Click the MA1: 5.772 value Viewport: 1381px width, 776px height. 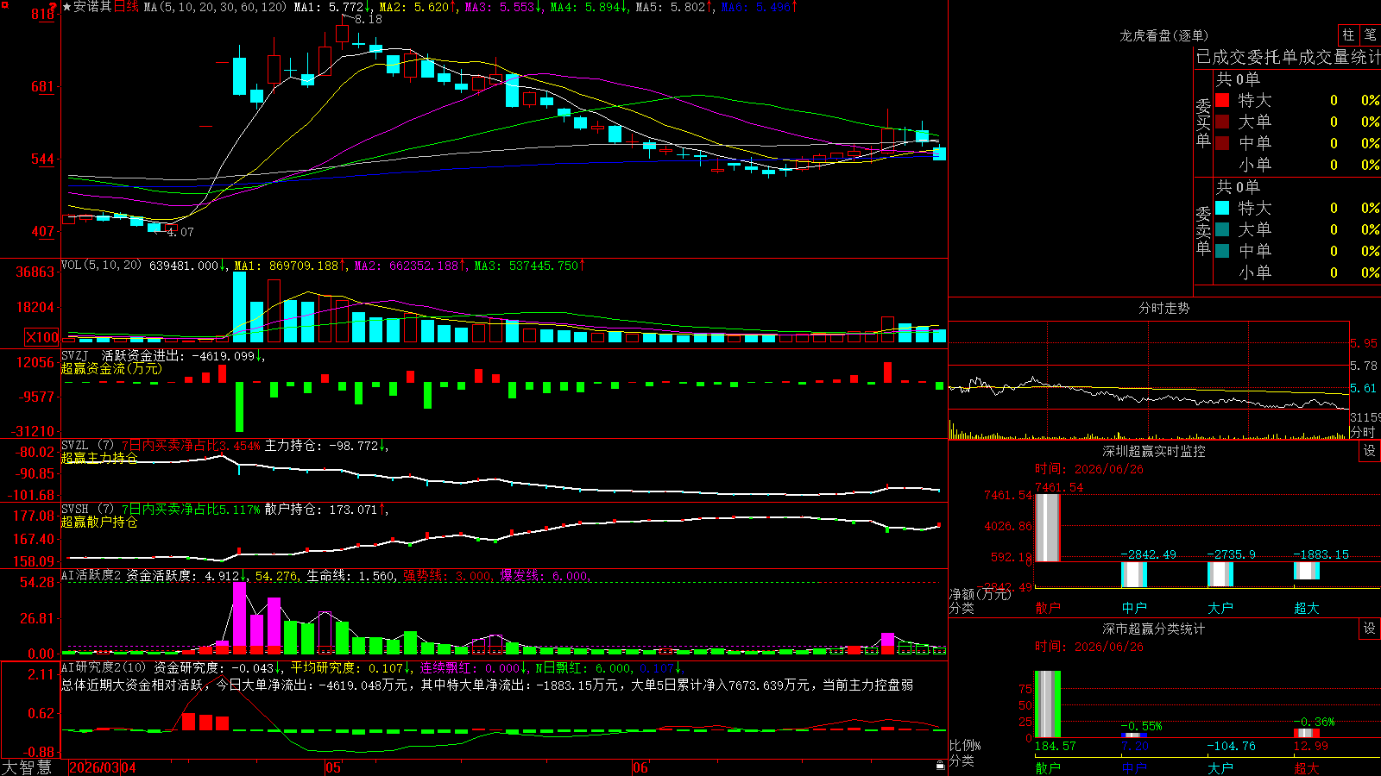(331, 7)
